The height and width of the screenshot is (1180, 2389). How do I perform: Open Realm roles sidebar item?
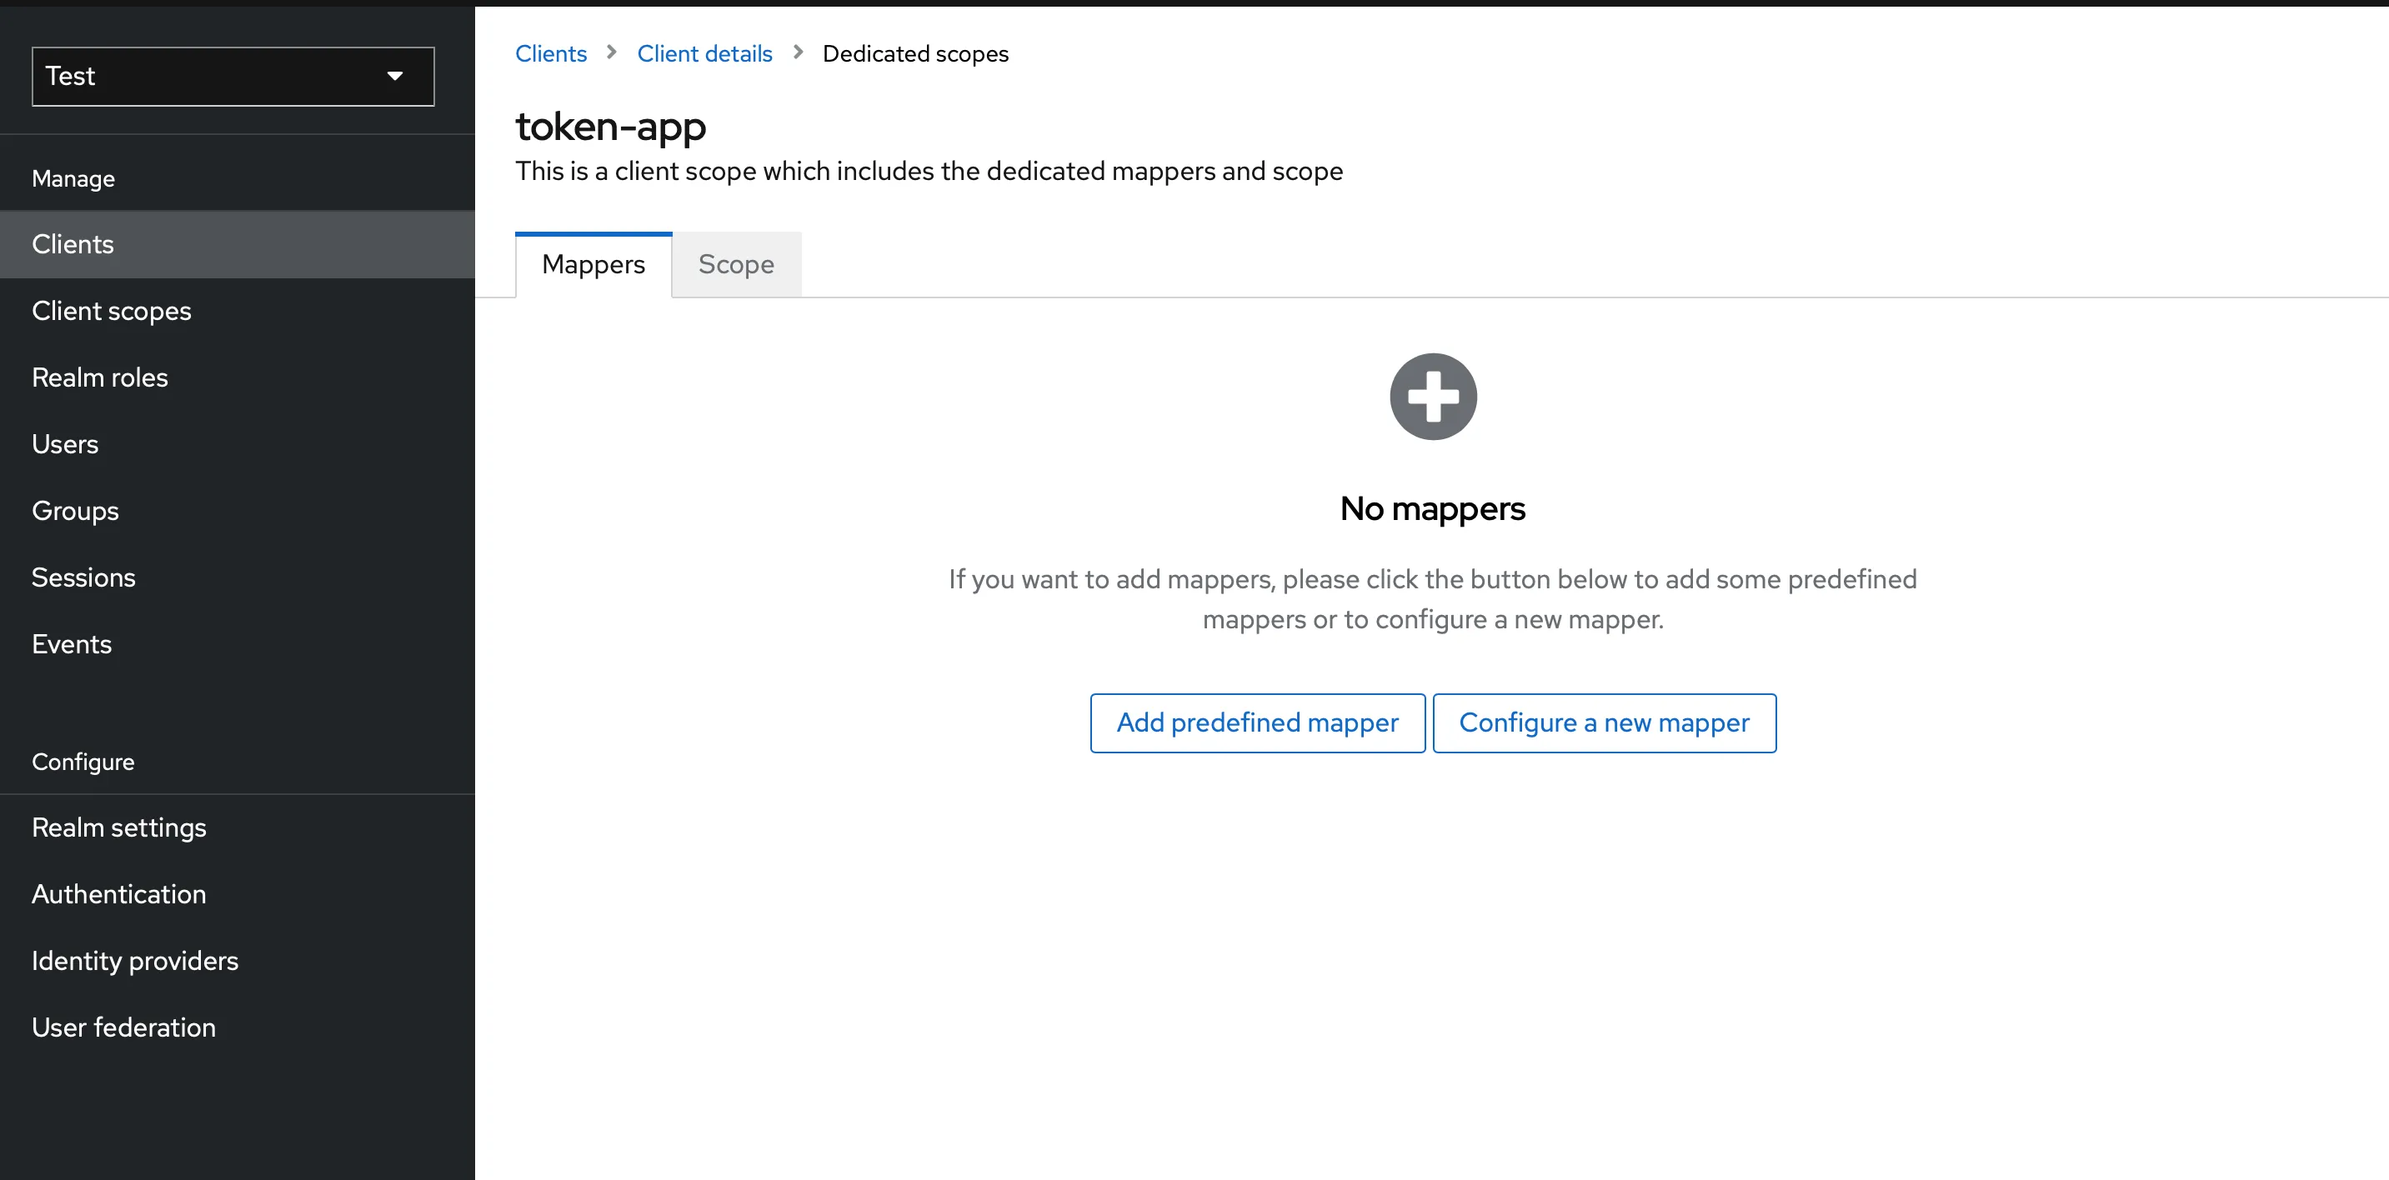point(100,378)
